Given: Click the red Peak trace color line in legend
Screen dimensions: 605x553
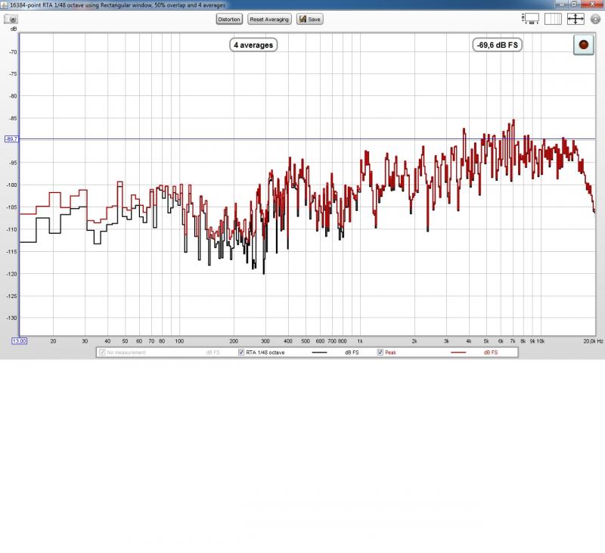Looking at the screenshot, I should coord(458,353).
